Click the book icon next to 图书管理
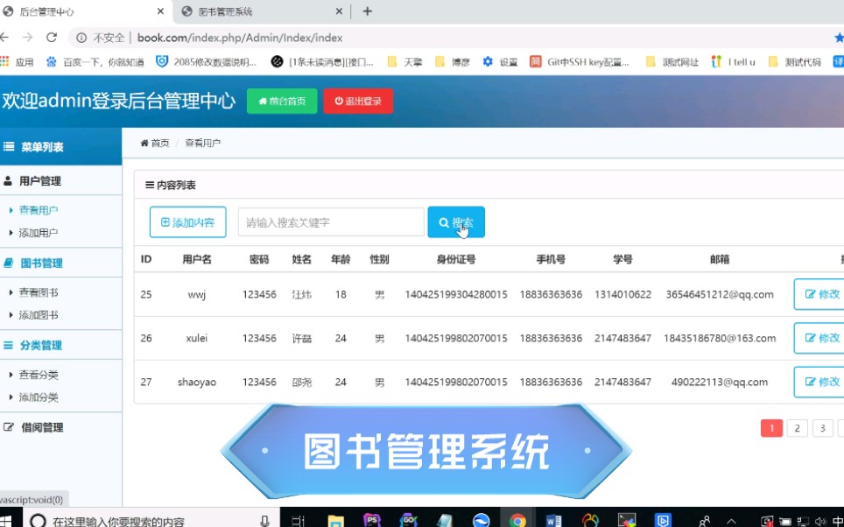This screenshot has height=527, width=844. (x=9, y=263)
